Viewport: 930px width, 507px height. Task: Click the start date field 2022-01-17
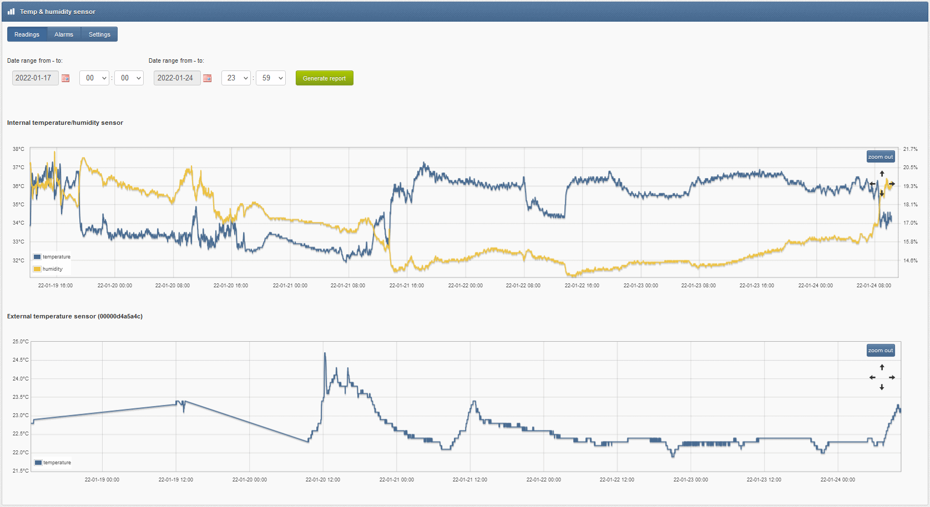(x=35, y=78)
